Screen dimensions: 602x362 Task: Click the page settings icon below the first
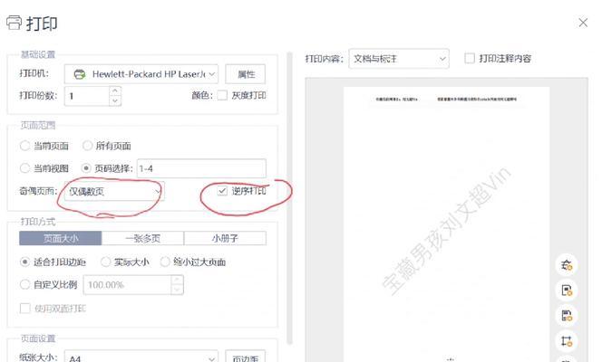tap(567, 291)
